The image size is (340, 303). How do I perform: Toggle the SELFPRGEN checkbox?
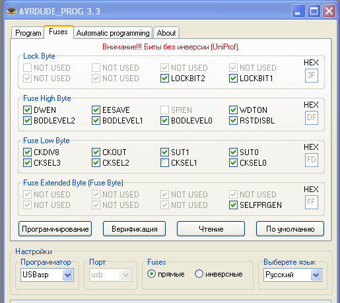click(233, 205)
